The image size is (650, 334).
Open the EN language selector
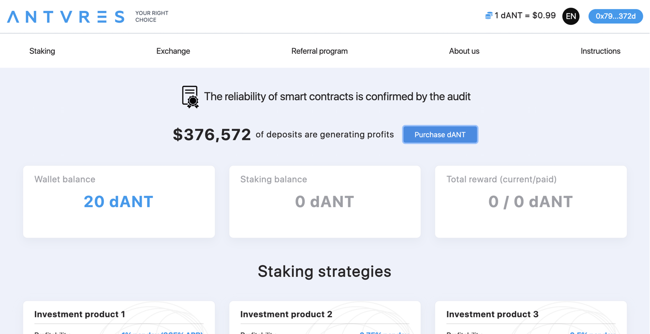point(571,16)
